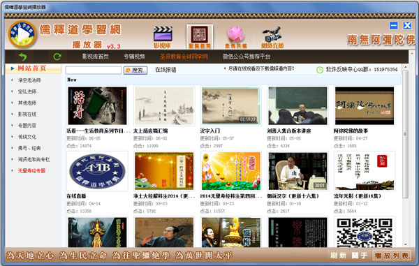Click the 搜索 search button
Screen dimensions: 419x266
pyautogui.click(x=135, y=71)
